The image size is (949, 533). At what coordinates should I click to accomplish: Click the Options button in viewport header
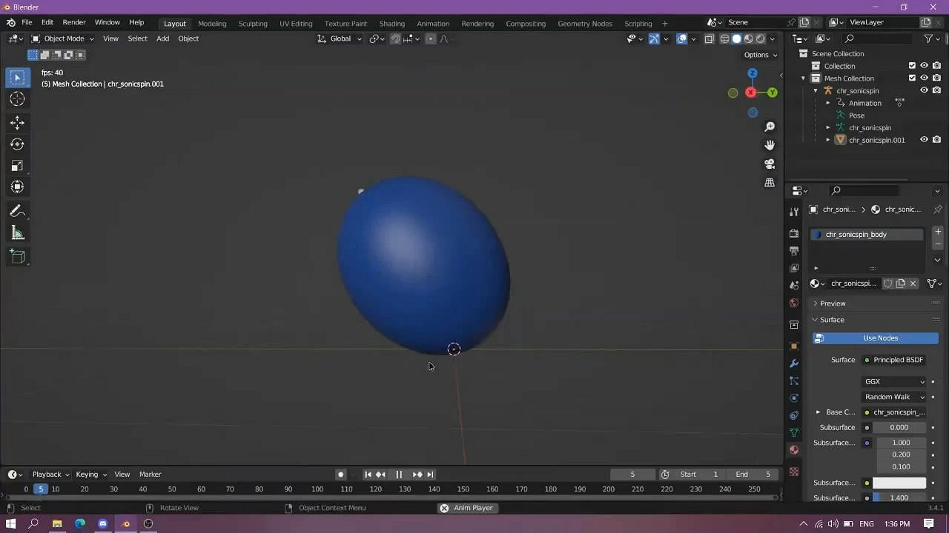click(760, 55)
